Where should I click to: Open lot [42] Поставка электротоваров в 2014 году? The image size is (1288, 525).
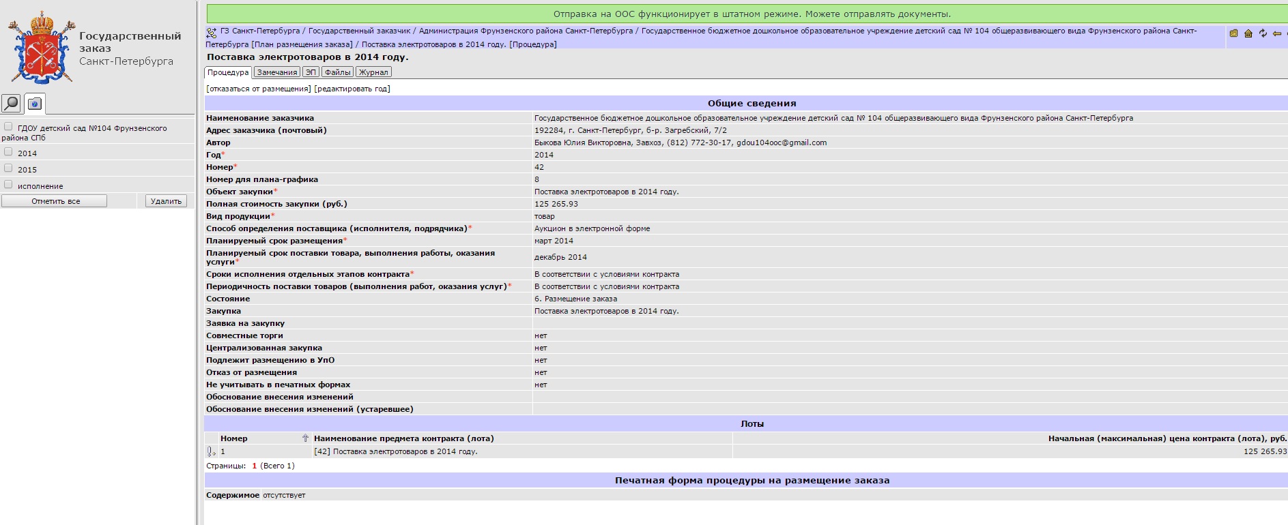(x=396, y=451)
